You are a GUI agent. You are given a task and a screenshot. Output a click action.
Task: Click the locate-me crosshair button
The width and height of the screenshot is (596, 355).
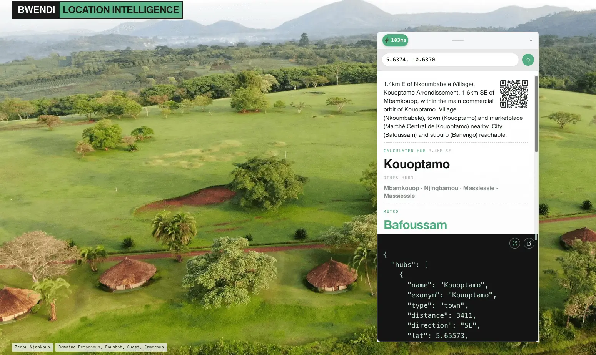528,60
